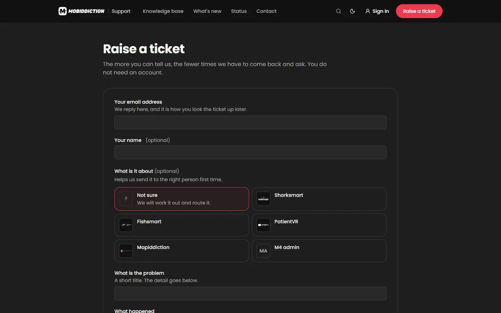501x313 pixels.
Task: Click the 'We reply here' helper text
Action: coord(181,109)
